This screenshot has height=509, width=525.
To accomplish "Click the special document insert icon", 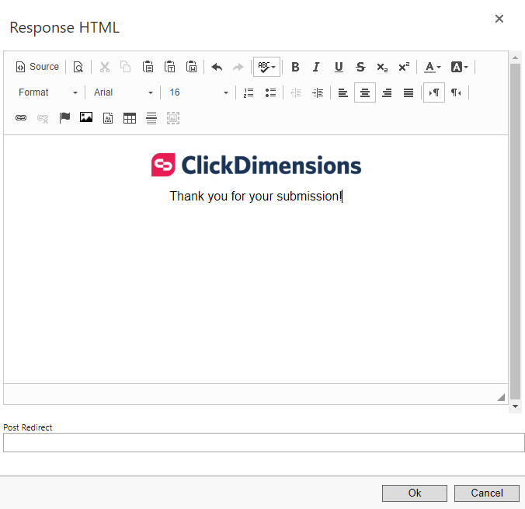I will pyautogui.click(x=108, y=118).
